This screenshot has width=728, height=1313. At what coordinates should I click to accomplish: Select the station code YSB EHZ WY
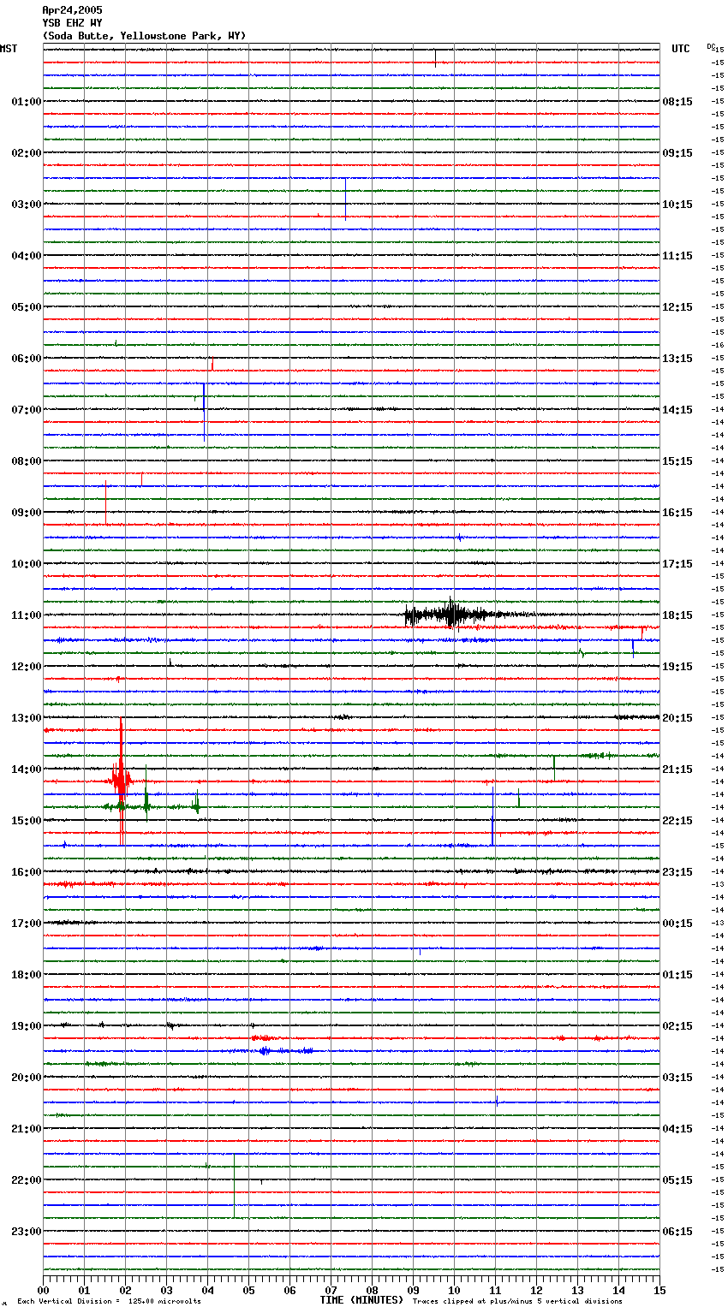tap(72, 23)
